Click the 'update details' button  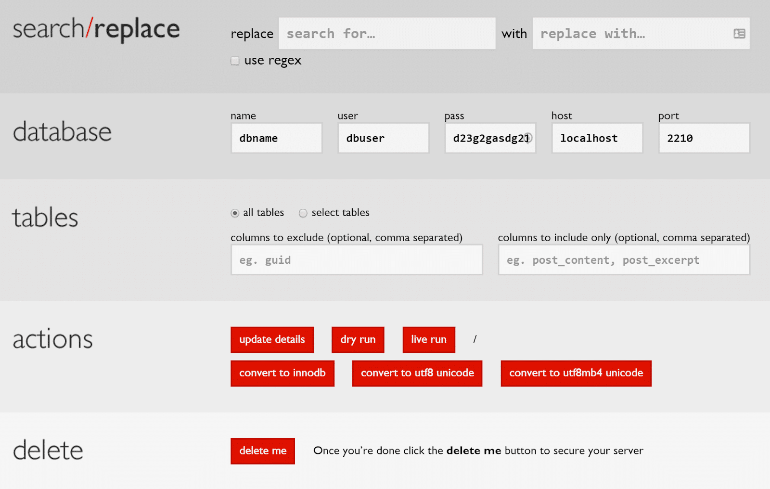(x=272, y=339)
